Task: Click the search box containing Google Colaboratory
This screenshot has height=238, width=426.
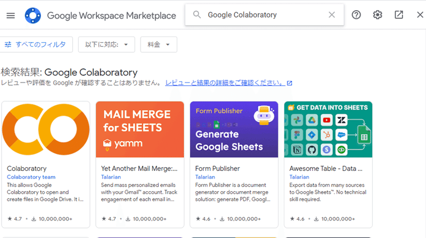Action: (x=264, y=15)
